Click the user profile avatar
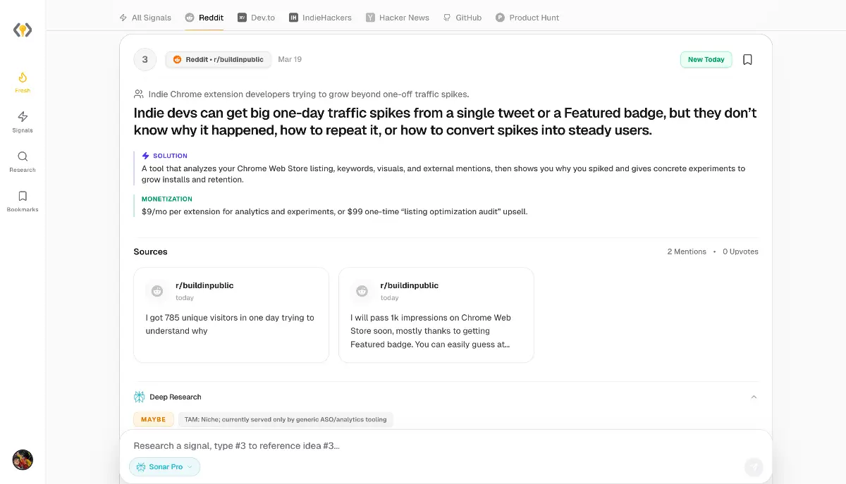Viewport: 846px width, 484px height. tap(23, 459)
